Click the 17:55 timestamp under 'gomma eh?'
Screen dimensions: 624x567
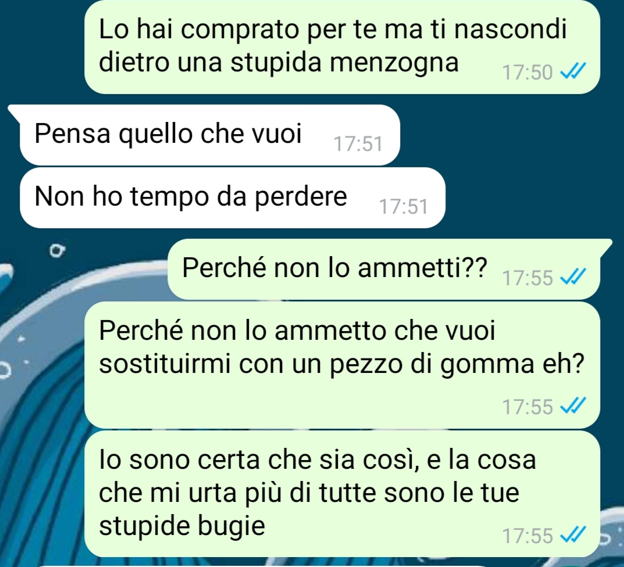(527, 406)
